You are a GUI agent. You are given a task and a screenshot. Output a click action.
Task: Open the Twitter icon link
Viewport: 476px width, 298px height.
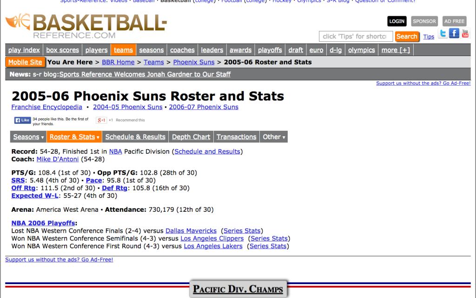(x=443, y=33)
